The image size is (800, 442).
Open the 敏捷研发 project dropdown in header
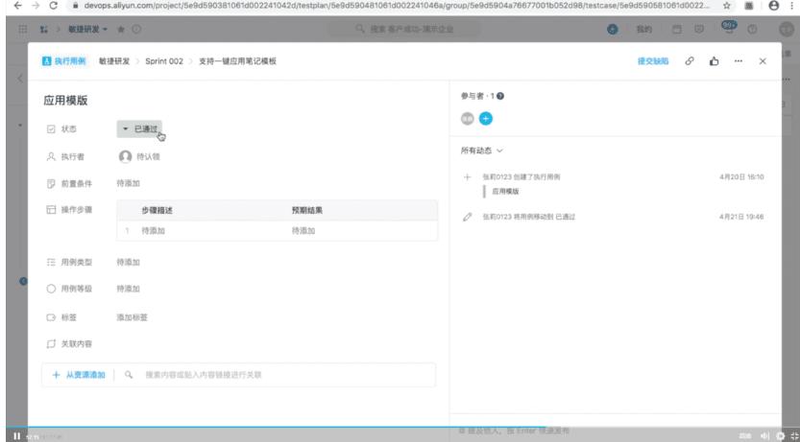[x=87, y=30]
